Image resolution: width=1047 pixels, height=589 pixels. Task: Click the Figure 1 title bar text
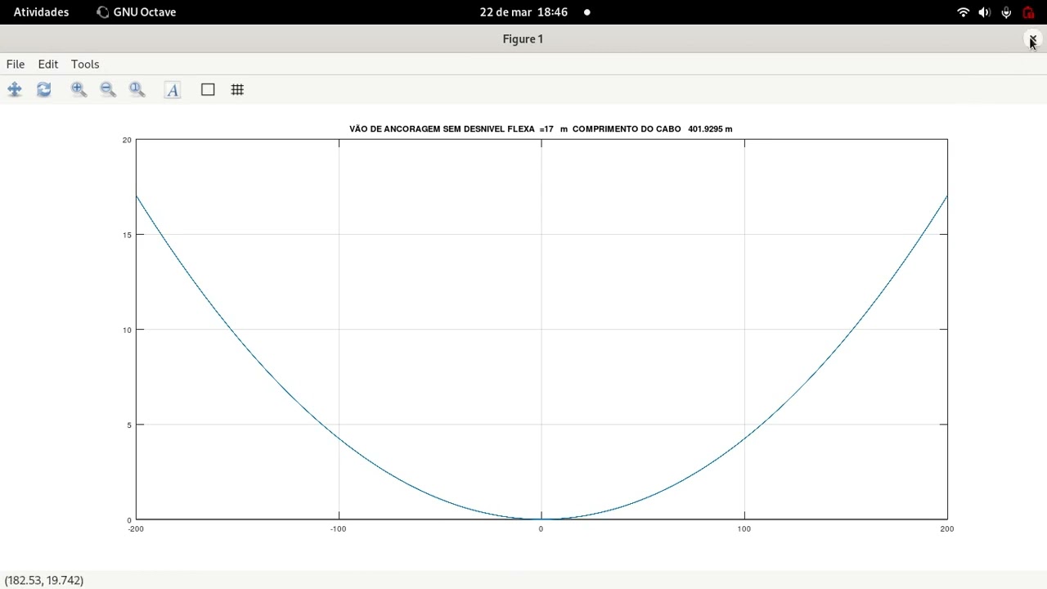coord(523,39)
